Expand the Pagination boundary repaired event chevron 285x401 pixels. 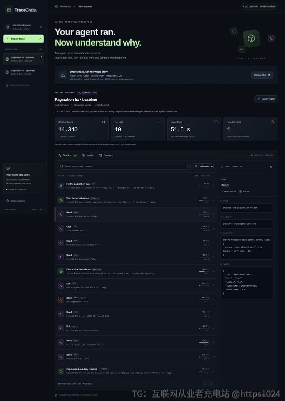[213, 371]
